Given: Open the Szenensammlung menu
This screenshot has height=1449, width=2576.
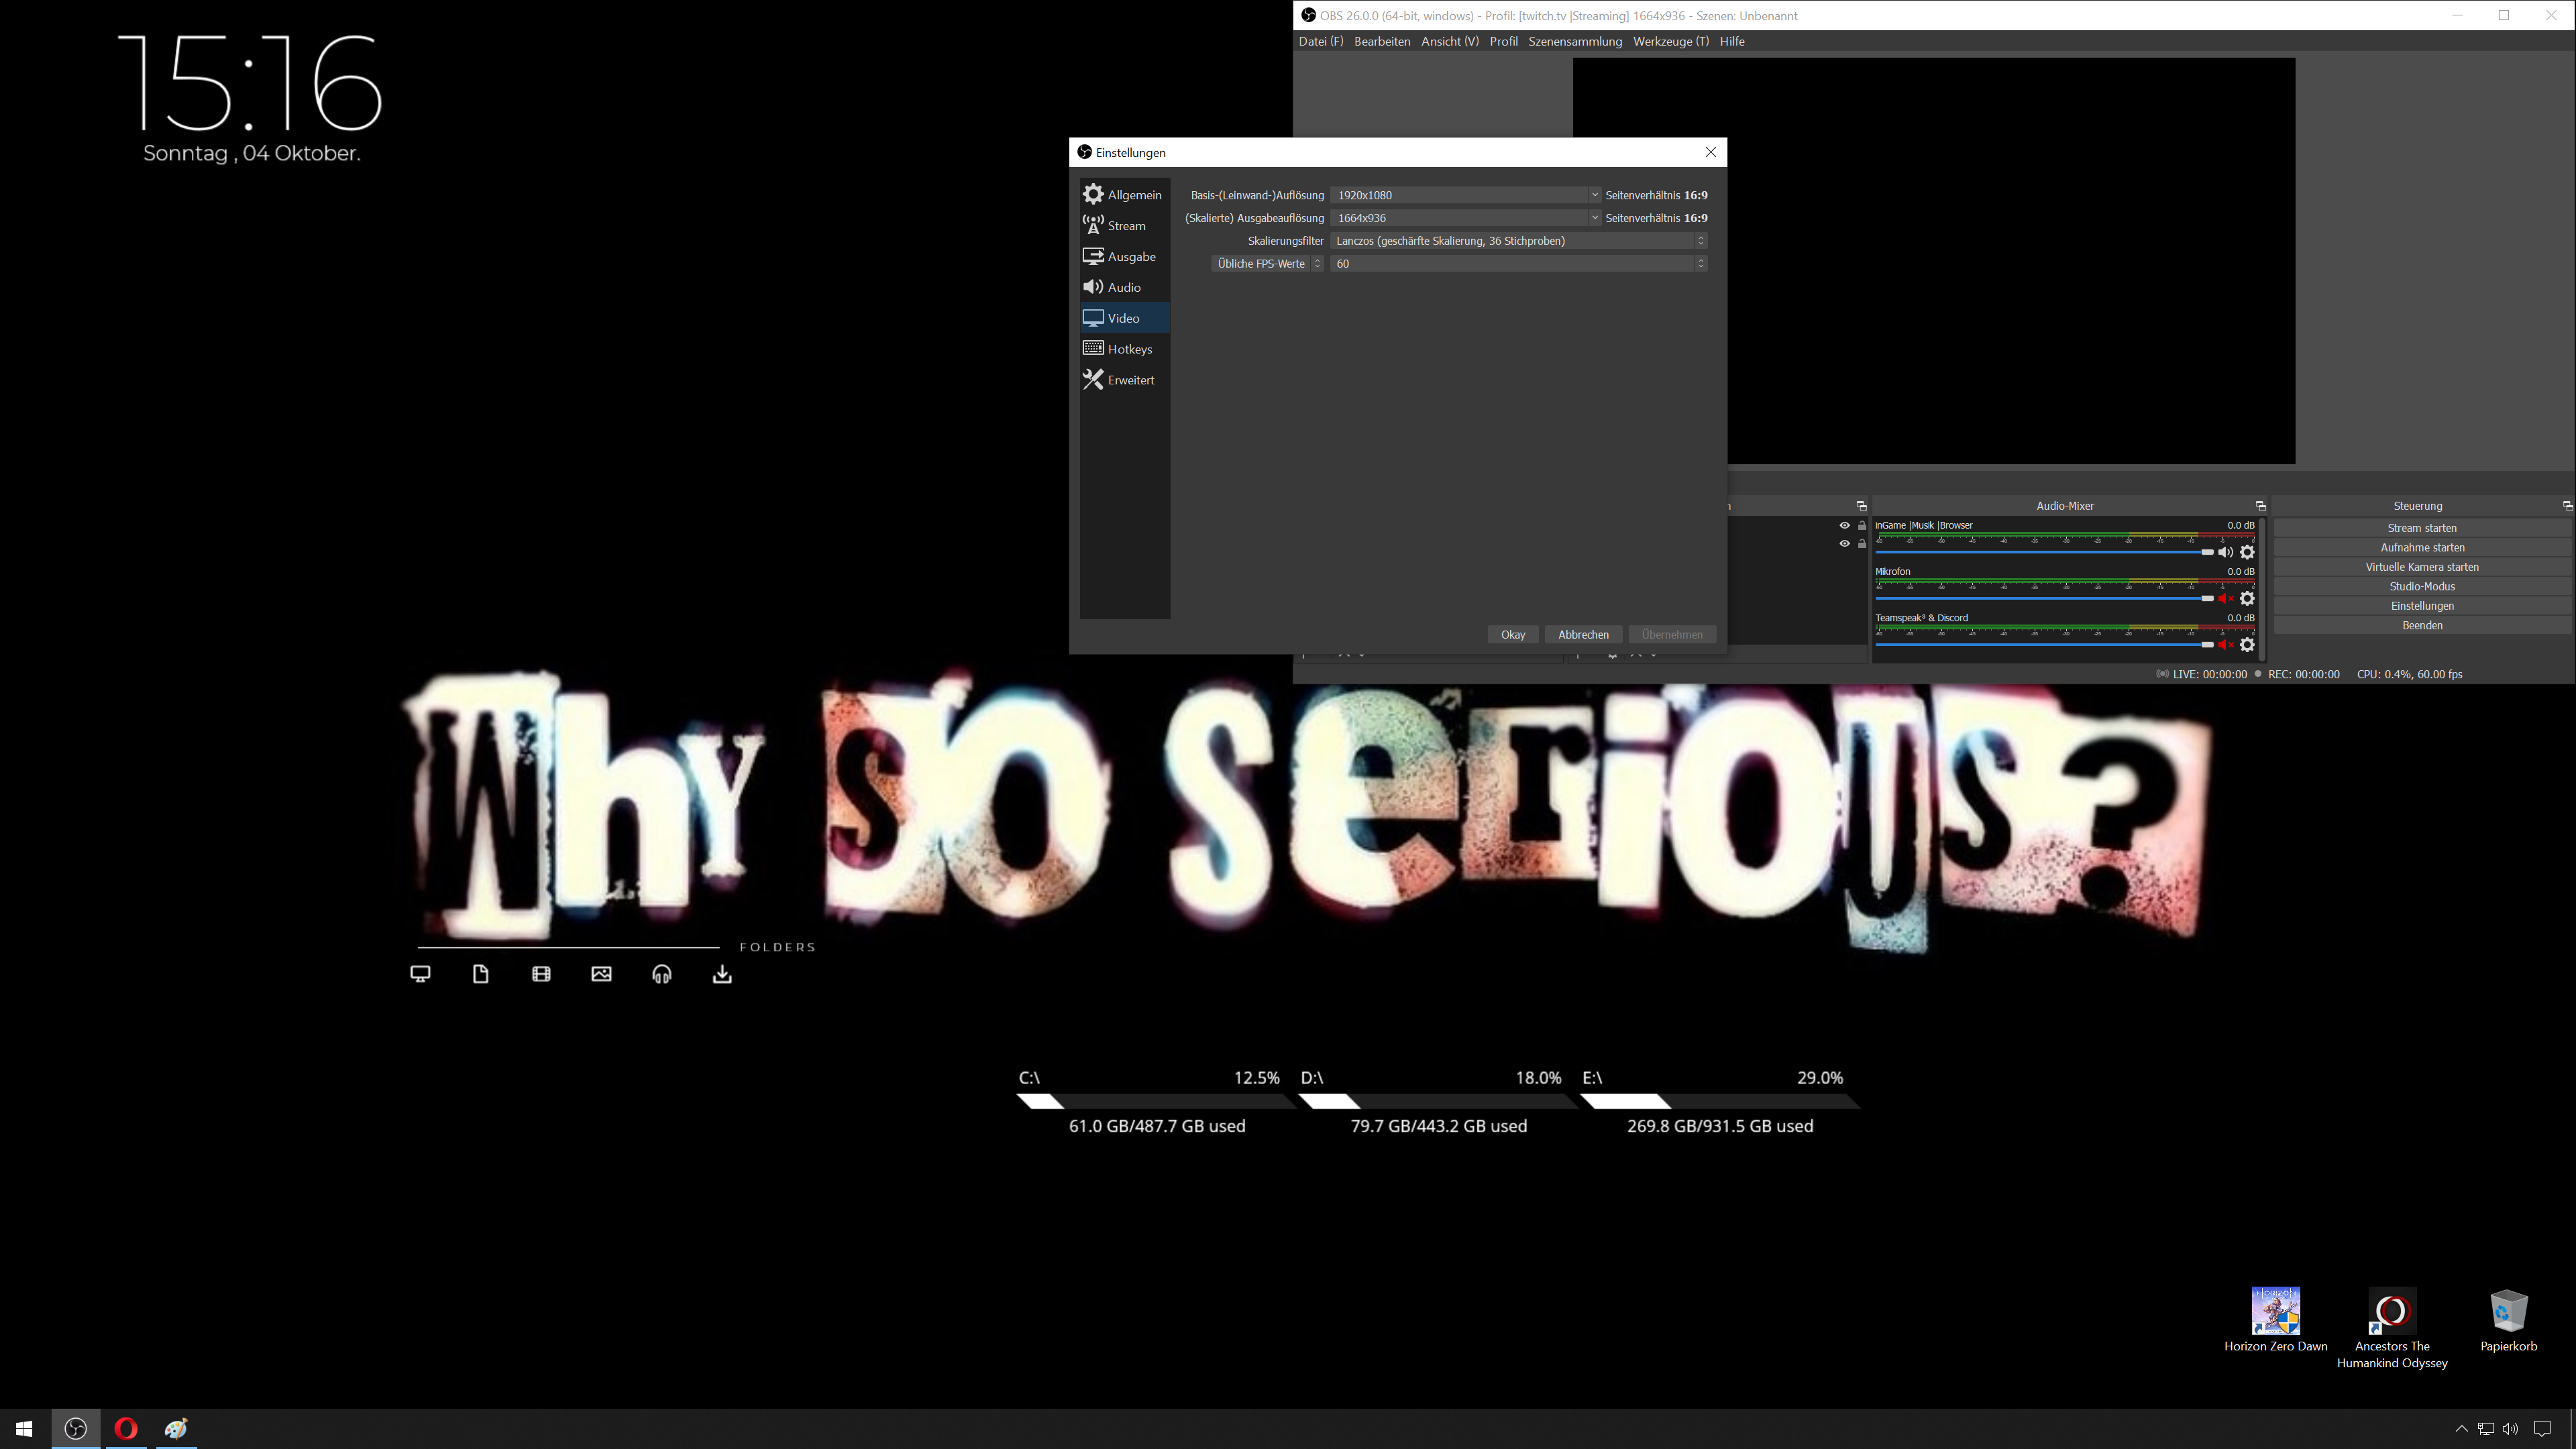Looking at the screenshot, I should [1574, 42].
